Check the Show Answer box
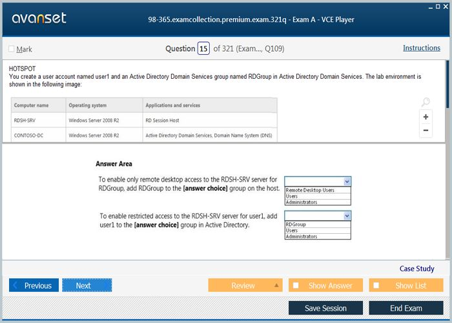 tap(296, 286)
